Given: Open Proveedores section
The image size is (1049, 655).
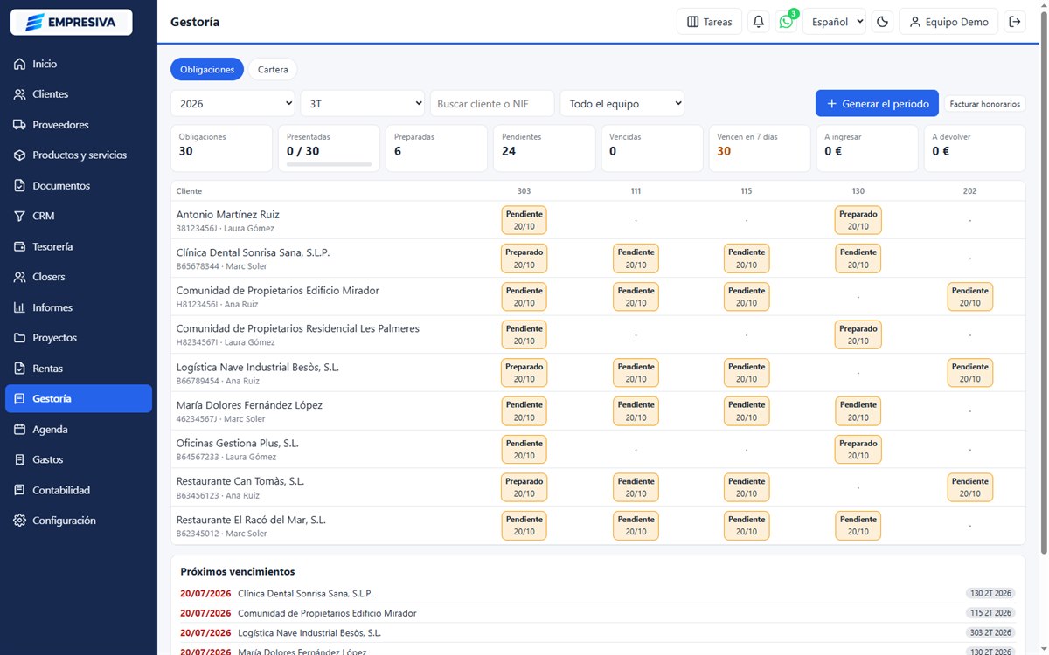Looking at the screenshot, I should coord(79,125).
